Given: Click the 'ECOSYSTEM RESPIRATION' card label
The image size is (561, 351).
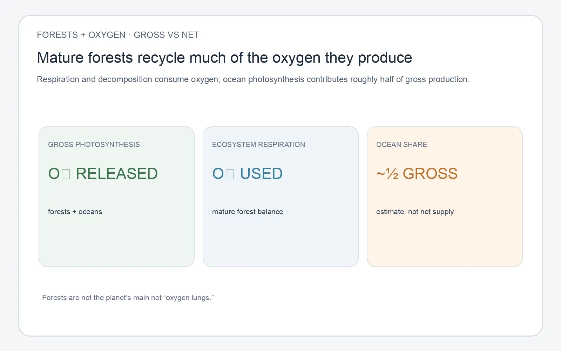Looking at the screenshot, I should 258,145.
